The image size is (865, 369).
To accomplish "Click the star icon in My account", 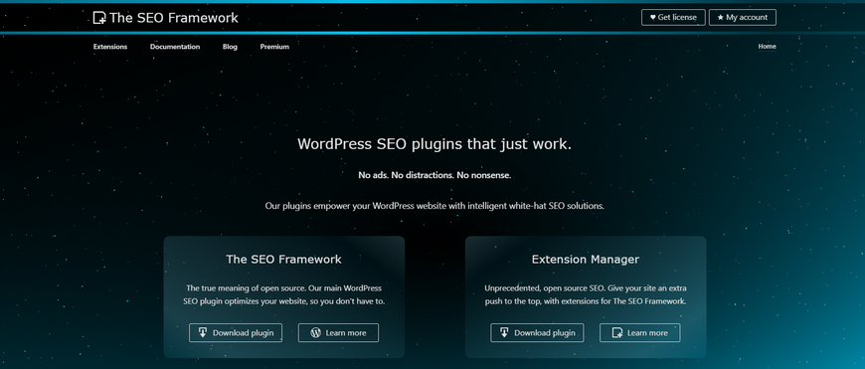I will (721, 18).
